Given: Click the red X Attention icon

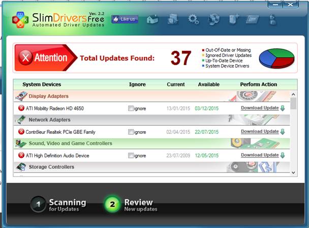Looking at the screenshot, I should pyautogui.click(x=25, y=58).
